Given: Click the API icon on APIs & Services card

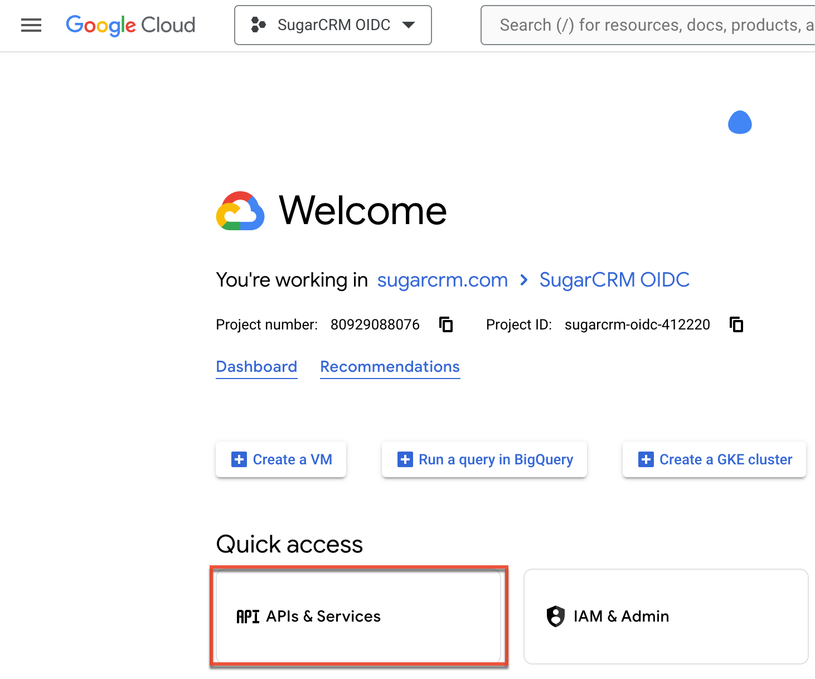Looking at the screenshot, I should (248, 616).
